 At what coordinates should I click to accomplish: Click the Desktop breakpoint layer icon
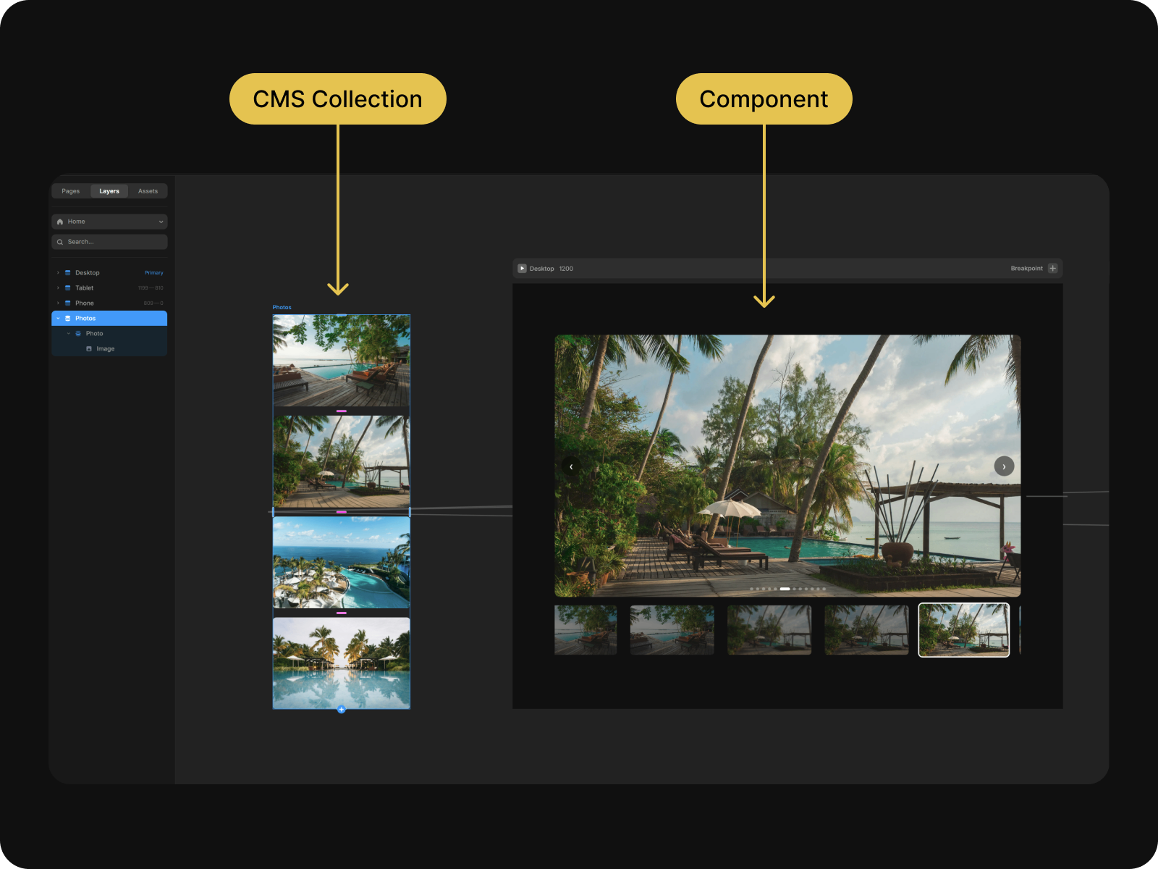68,273
